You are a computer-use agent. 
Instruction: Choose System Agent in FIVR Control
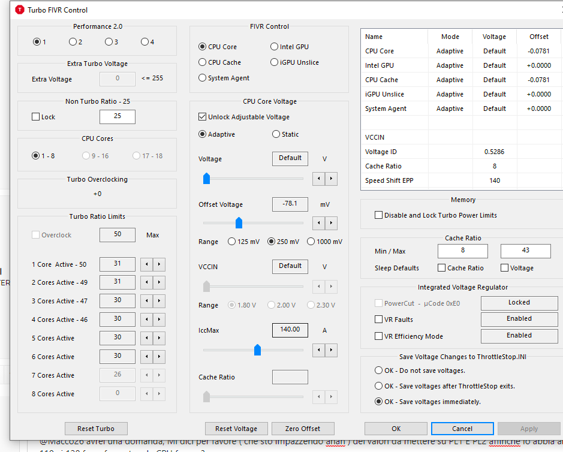pyautogui.click(x=202, y=78)
